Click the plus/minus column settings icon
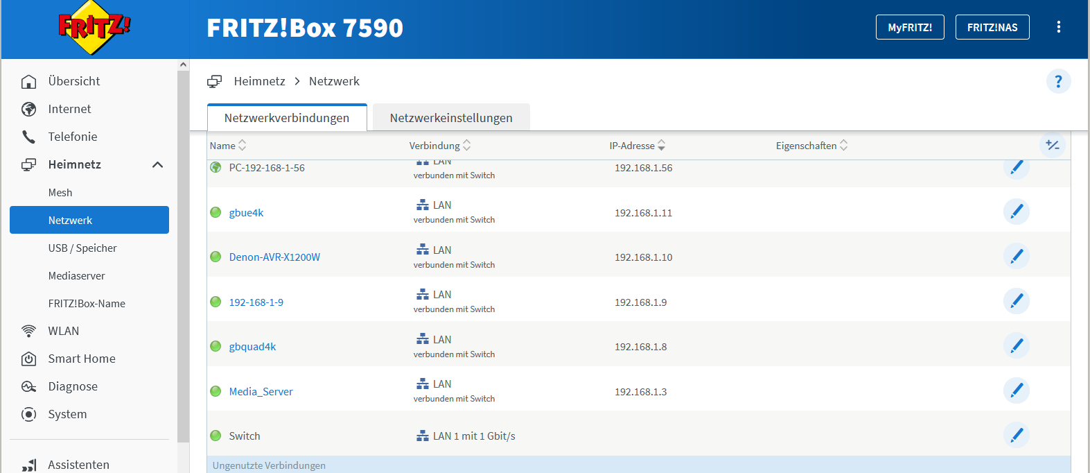Screen dimensions: 1090x473 [1053, 145]
